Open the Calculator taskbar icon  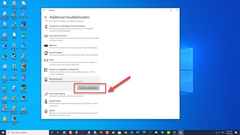point(76,132)
